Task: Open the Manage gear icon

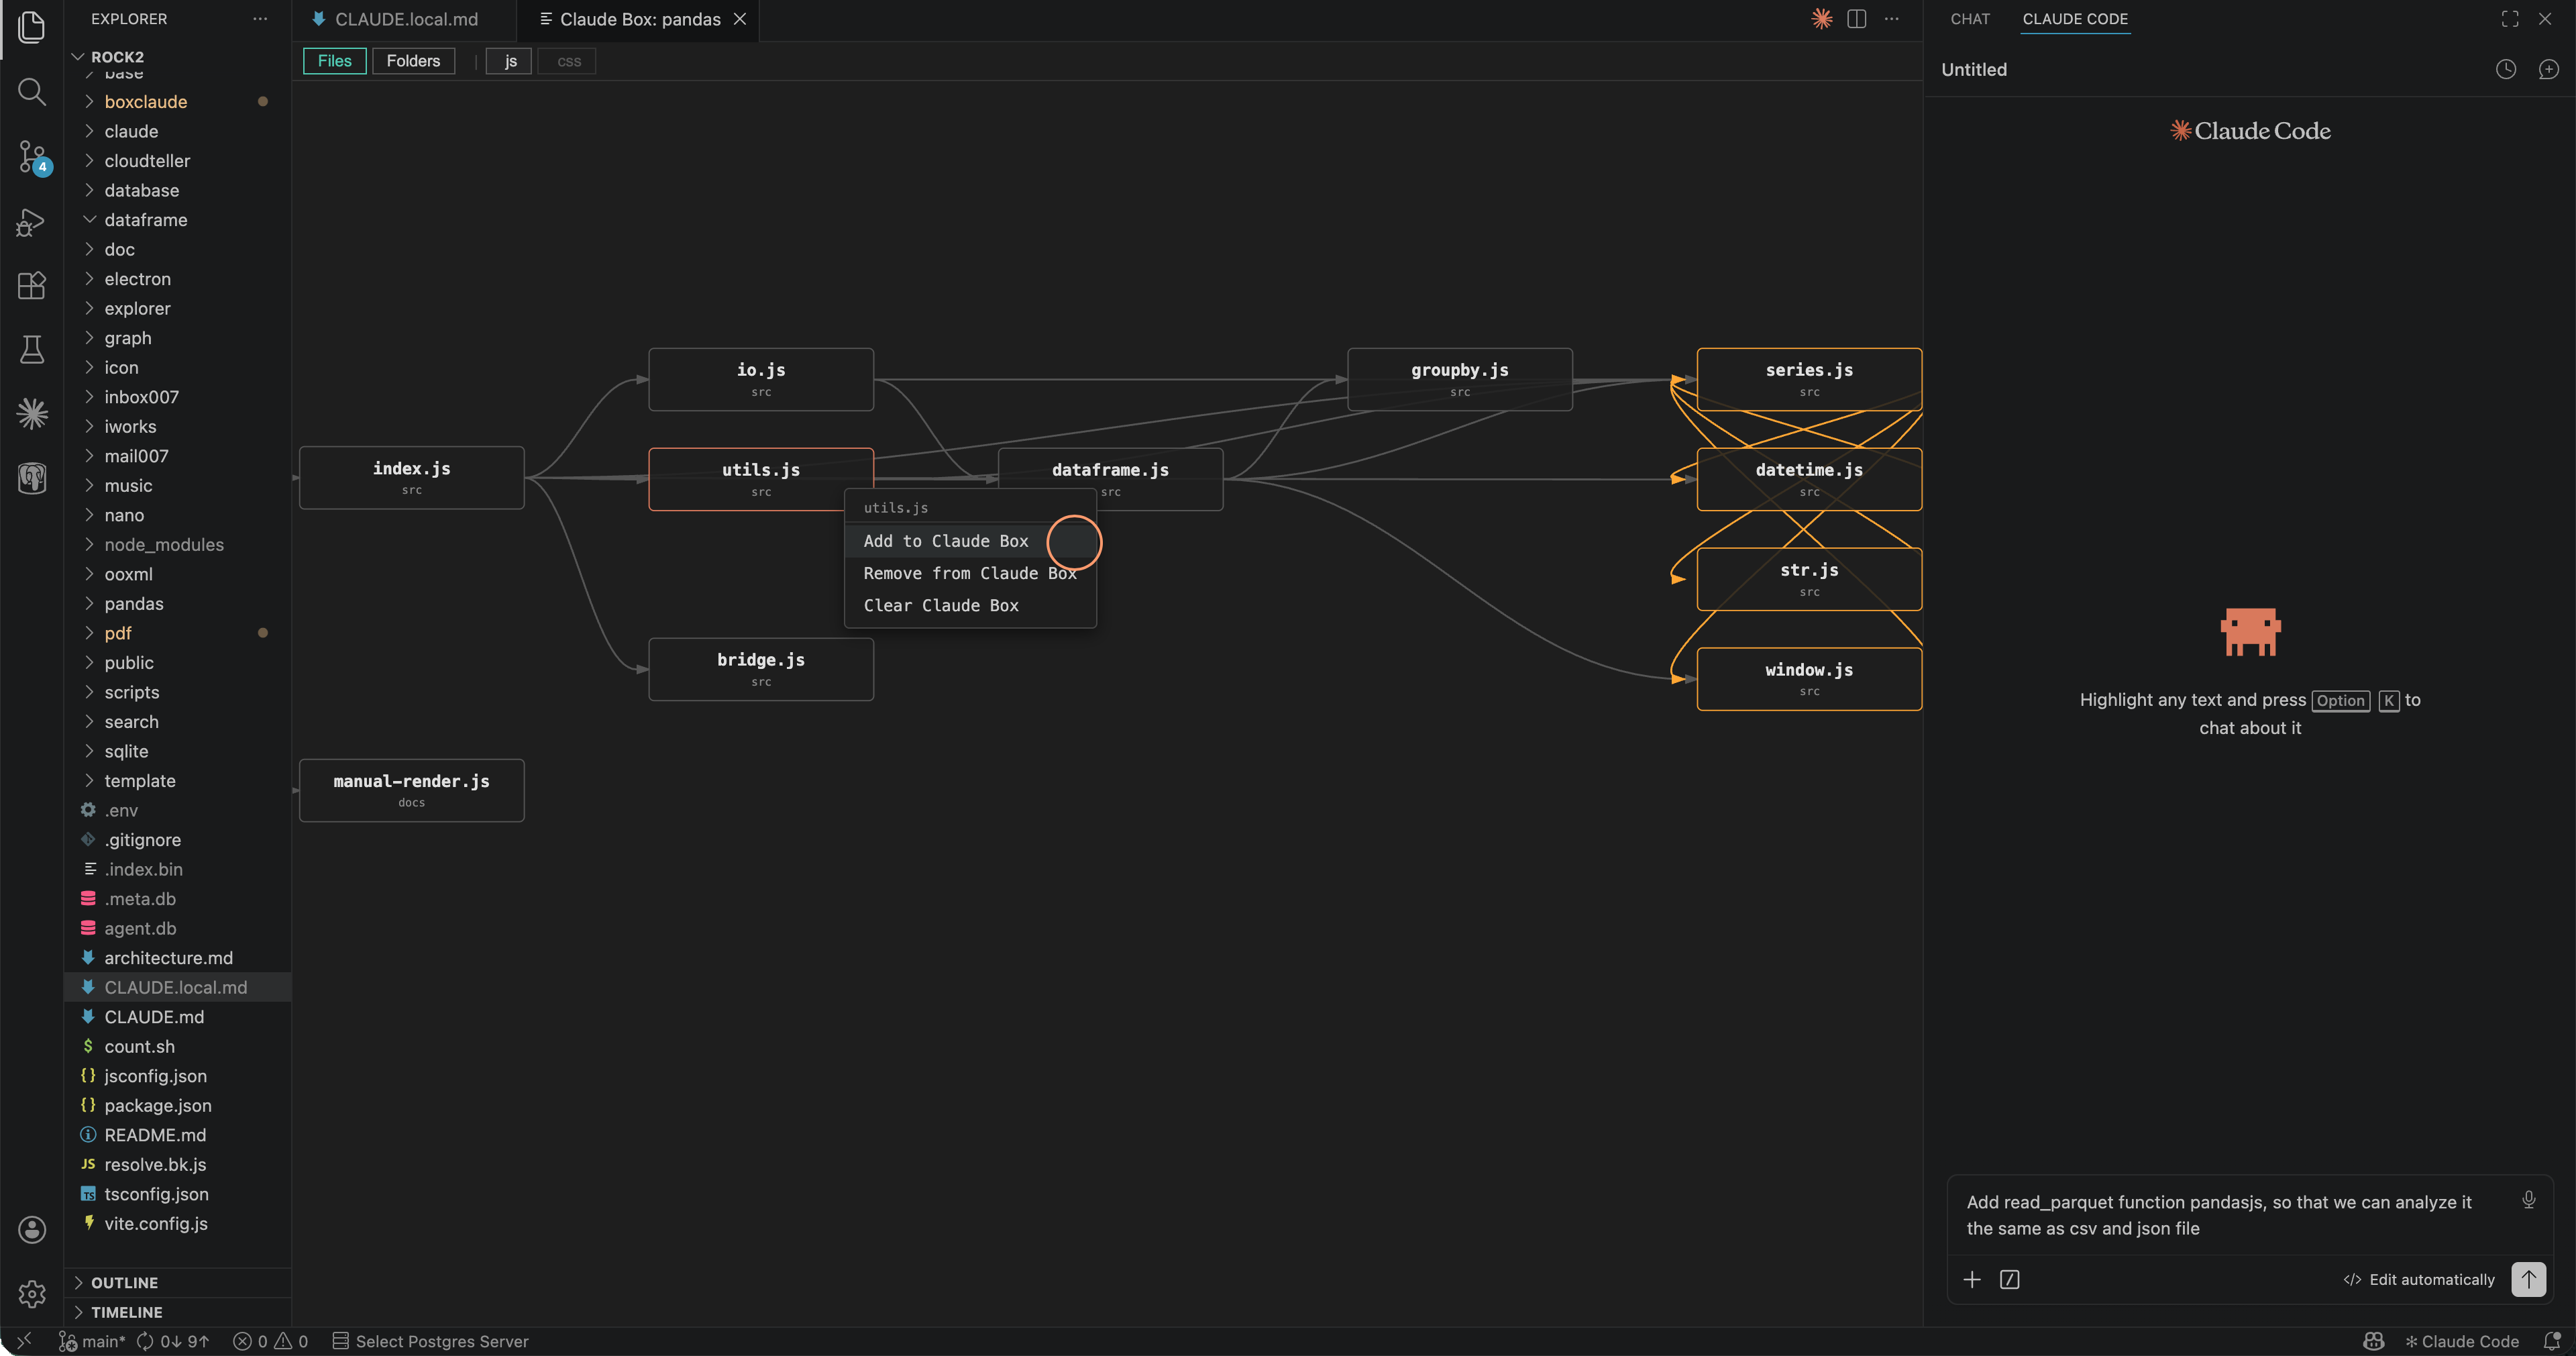Action: tap(32, 1294)
